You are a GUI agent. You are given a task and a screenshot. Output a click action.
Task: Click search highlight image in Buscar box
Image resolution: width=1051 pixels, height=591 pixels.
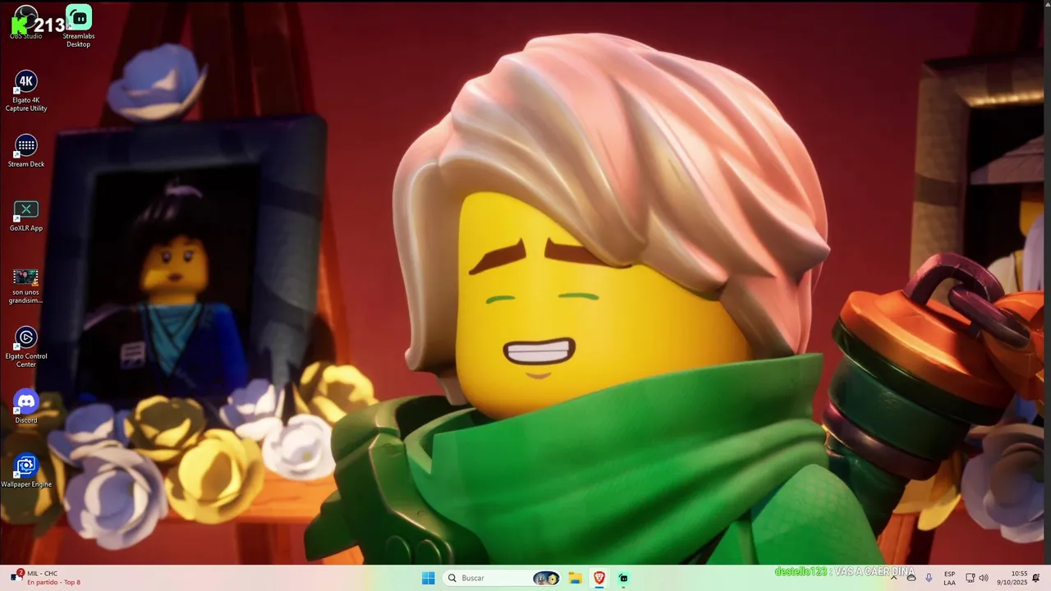pos(546,578)
